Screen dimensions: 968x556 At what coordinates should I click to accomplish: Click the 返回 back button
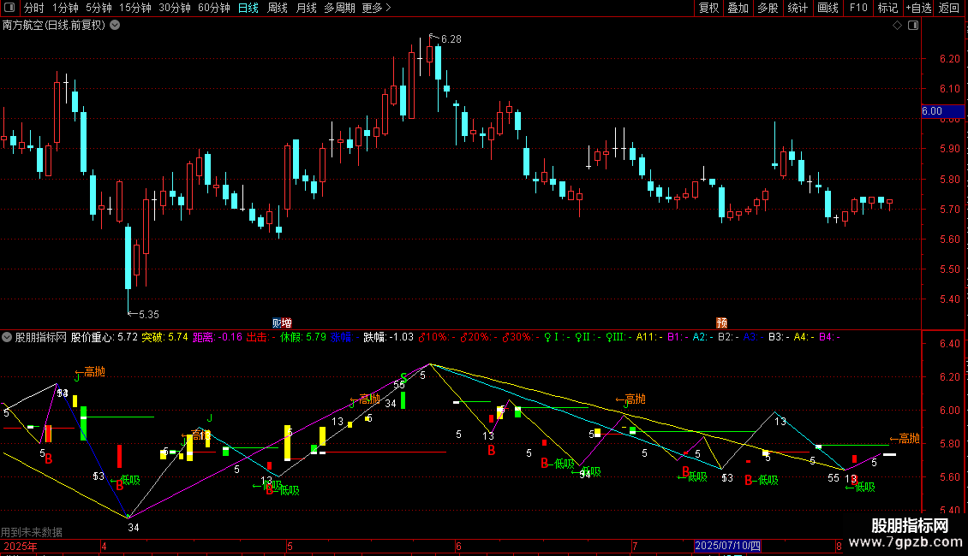coord(949,8)
